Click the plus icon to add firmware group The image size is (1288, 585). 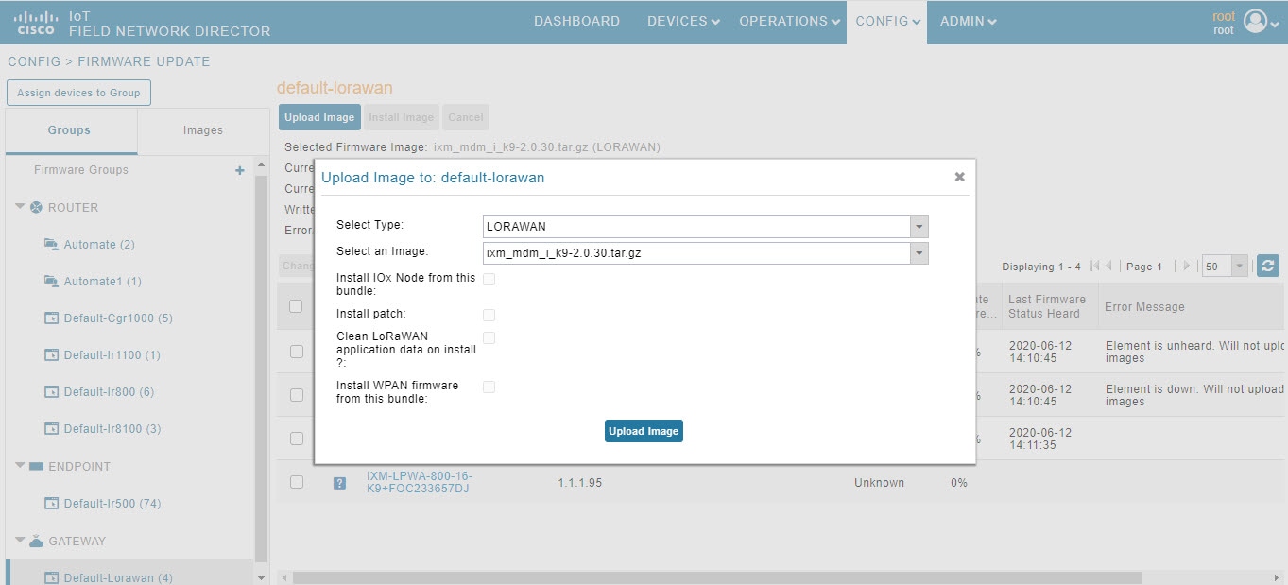click(x=240, y=170)
